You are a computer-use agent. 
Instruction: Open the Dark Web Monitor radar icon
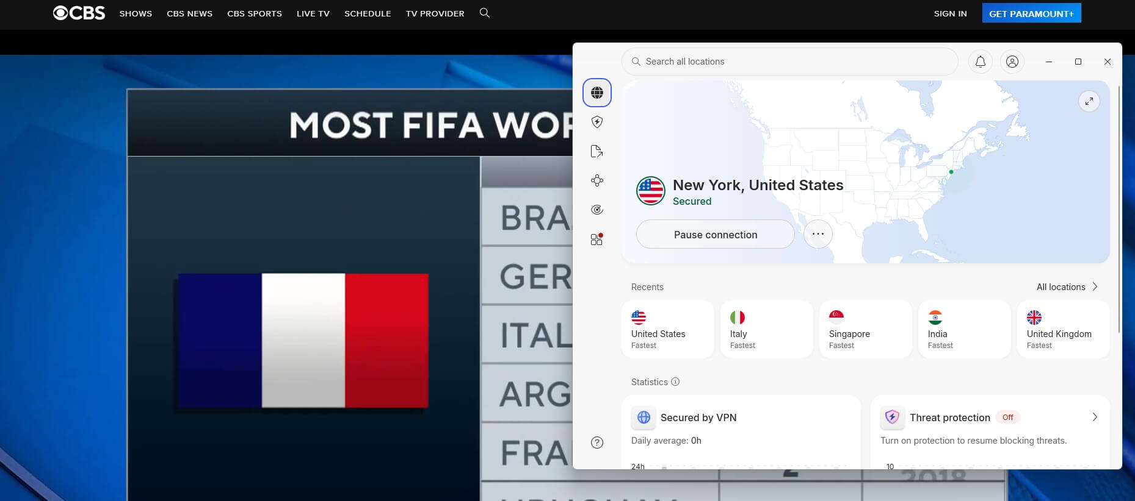click(x=597, y=210)
